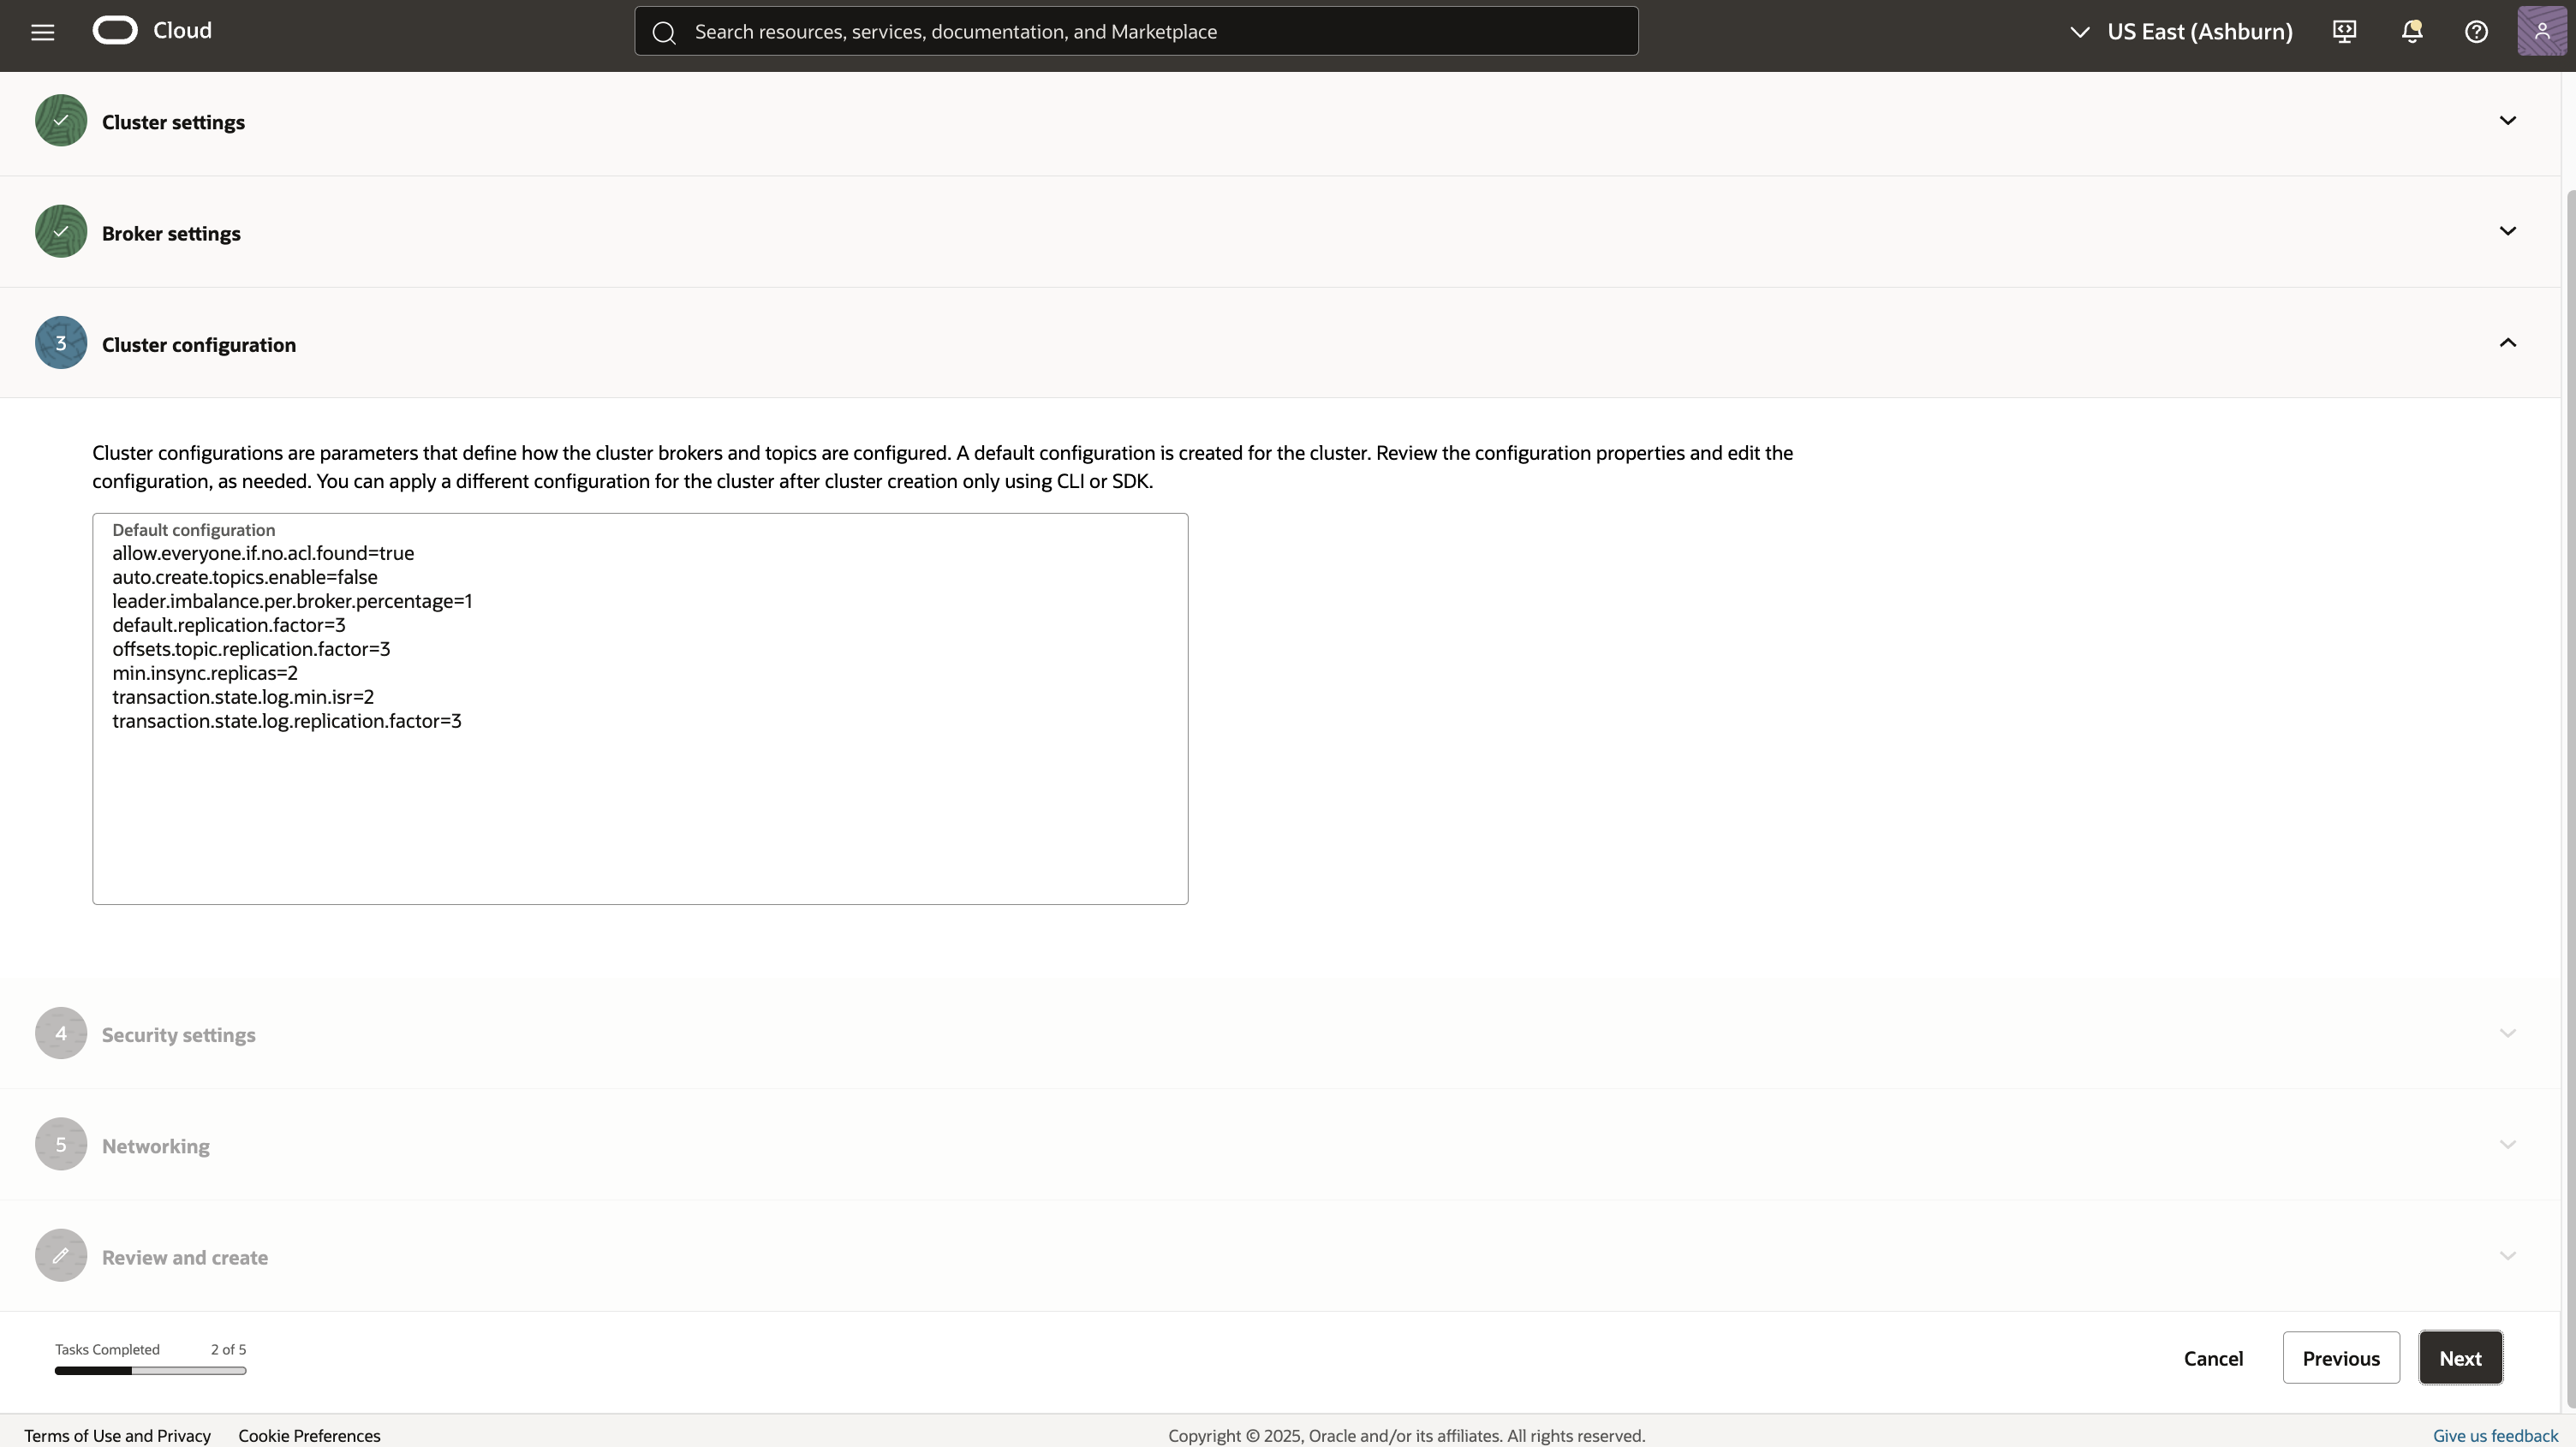2576x1447 pixels.
Task: Select the Networking step header
Action: [x=155, y=1146]
